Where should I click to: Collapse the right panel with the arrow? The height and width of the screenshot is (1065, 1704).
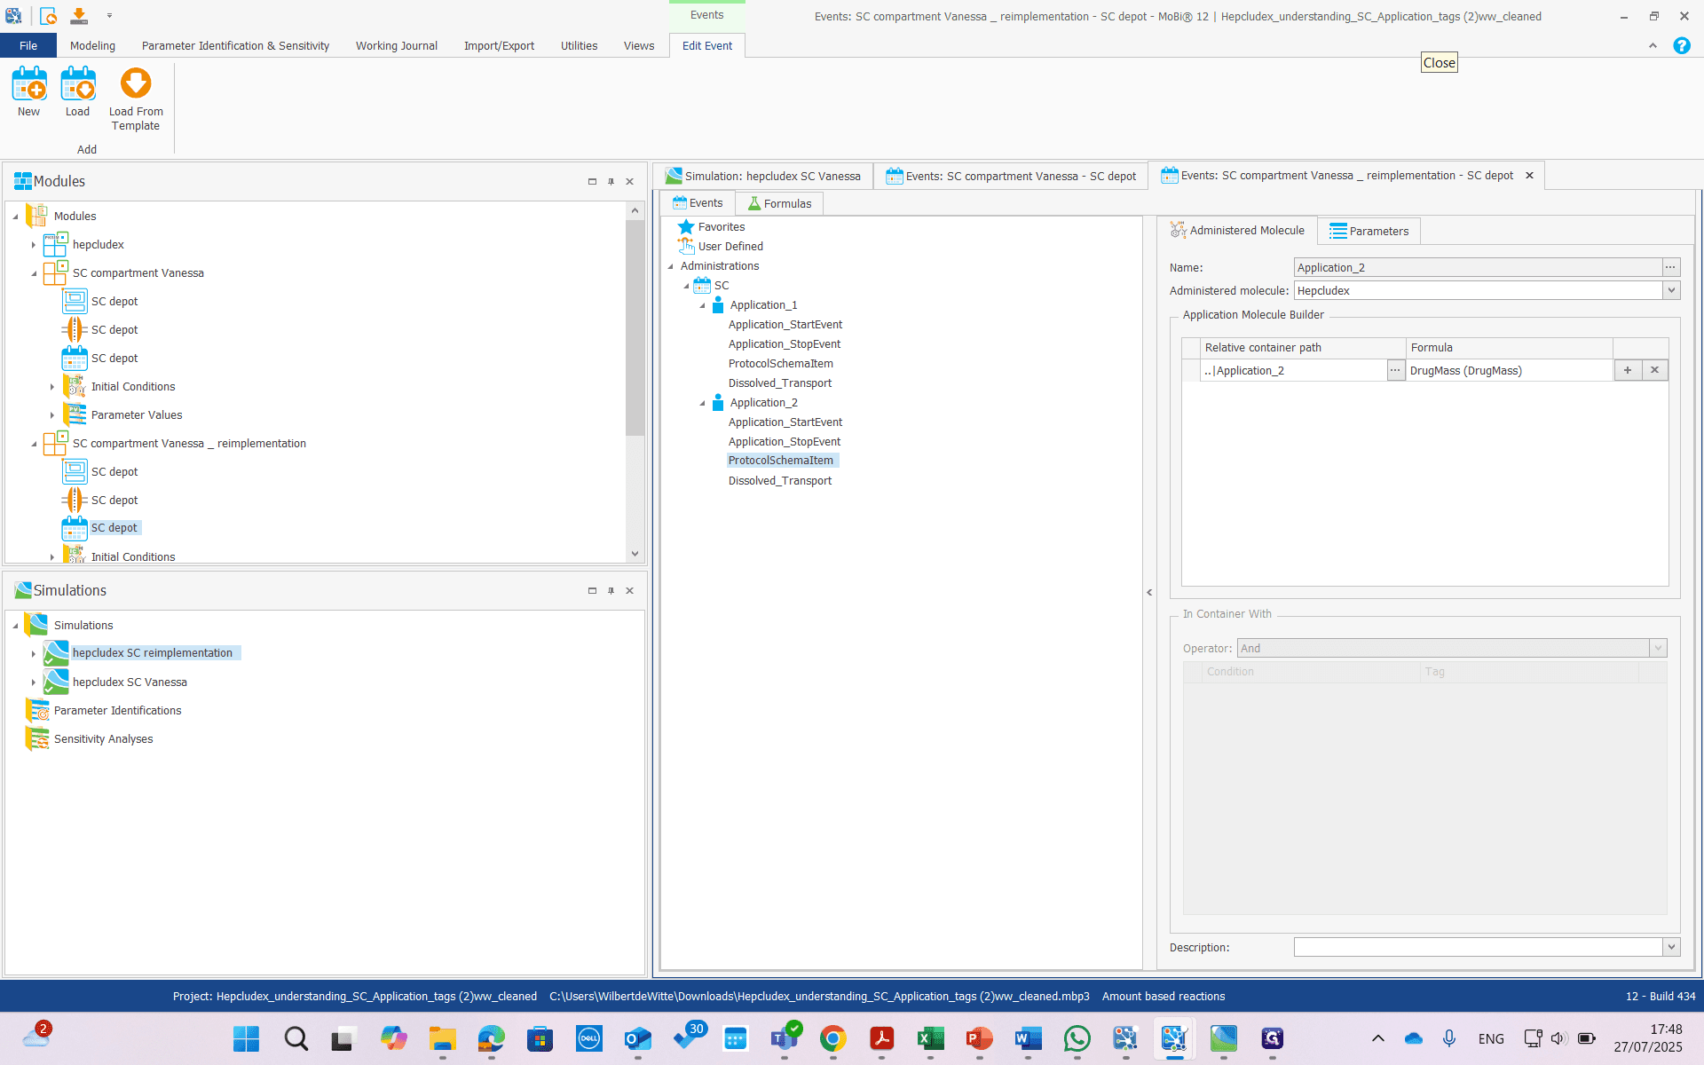1149,592
